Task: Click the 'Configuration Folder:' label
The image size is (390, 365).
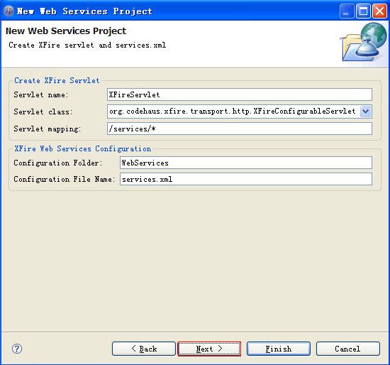Action: tap(58, 163)
